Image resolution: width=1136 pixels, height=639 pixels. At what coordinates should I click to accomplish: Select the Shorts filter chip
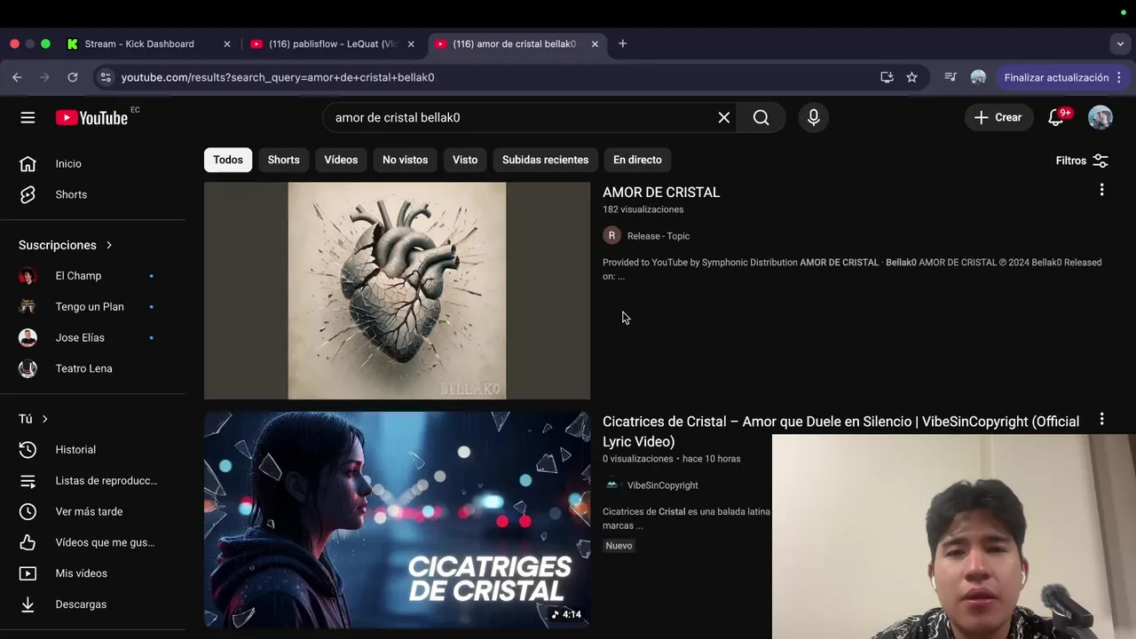[x=284, y=160]
